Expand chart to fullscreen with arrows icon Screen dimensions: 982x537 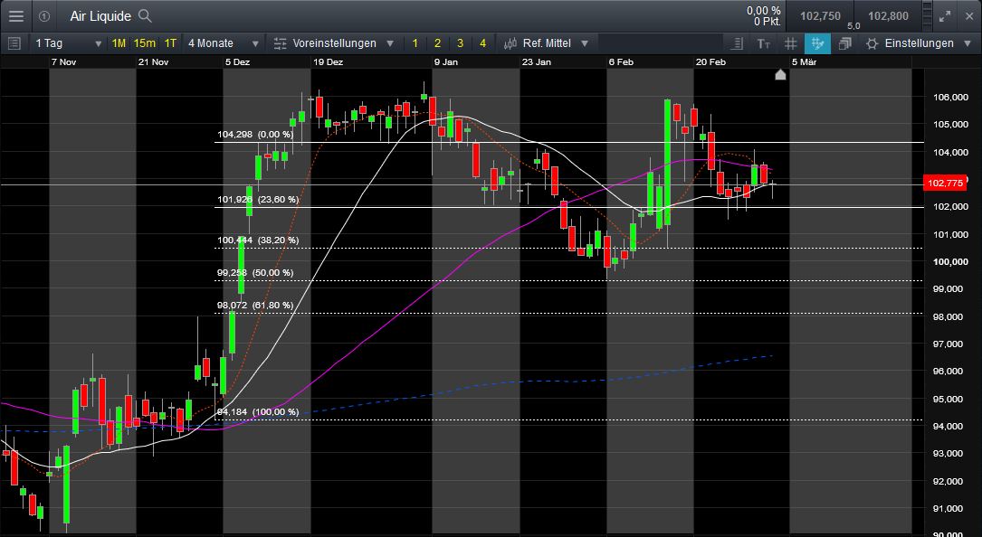945,16
